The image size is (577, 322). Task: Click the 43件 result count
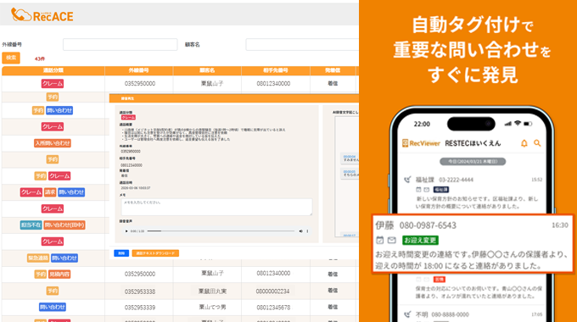coord(40,58)
